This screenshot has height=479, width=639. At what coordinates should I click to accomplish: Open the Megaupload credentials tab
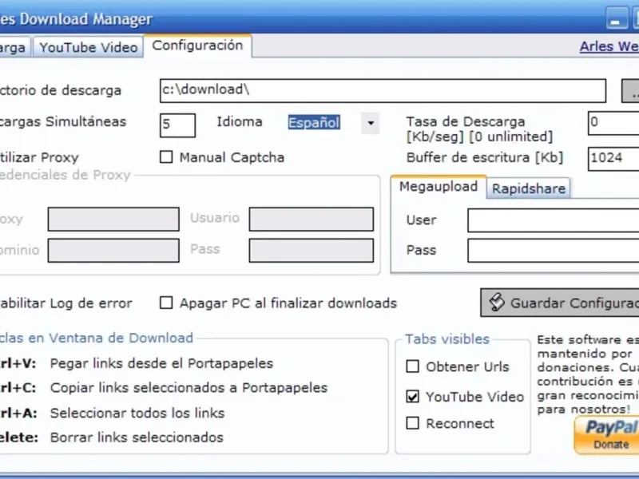click(x=439, y=187)
